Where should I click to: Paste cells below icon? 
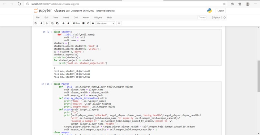[57, 23]
